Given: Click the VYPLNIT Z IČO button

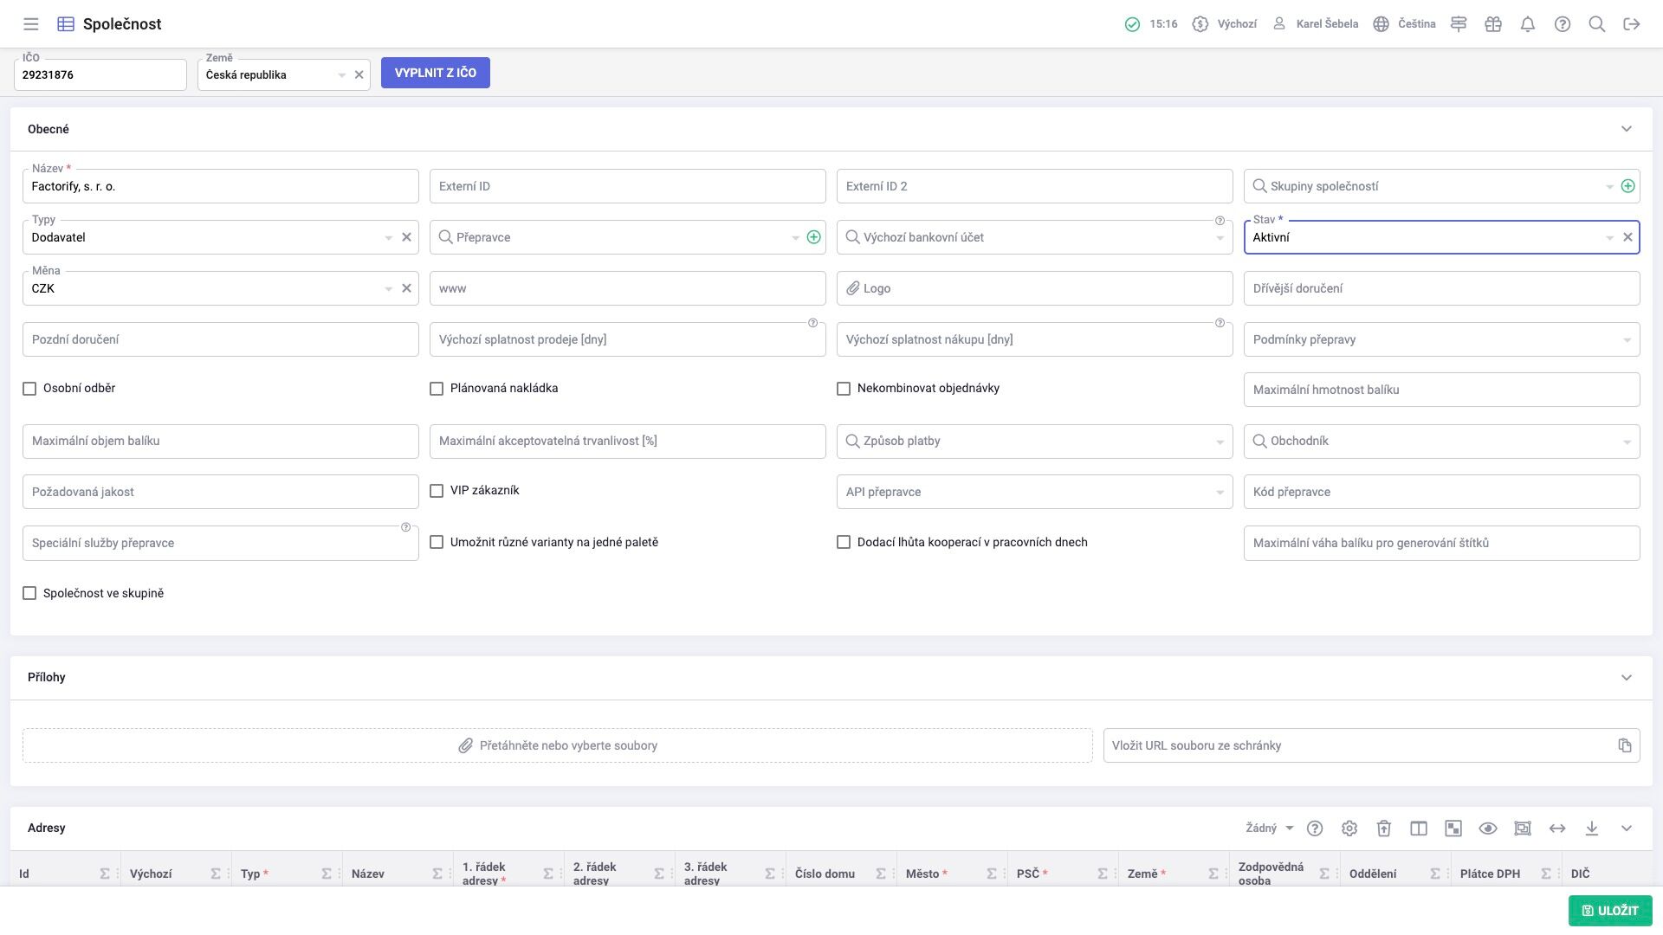Looking at the screenshot, I should point(436,73).
